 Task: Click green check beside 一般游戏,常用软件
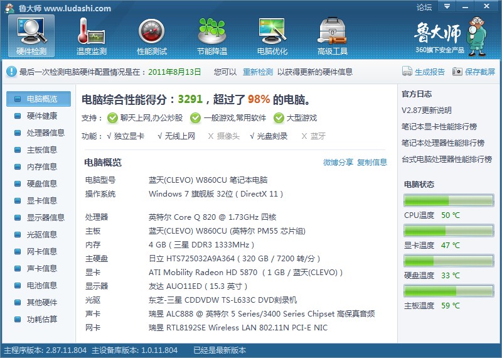pos(195,118)
